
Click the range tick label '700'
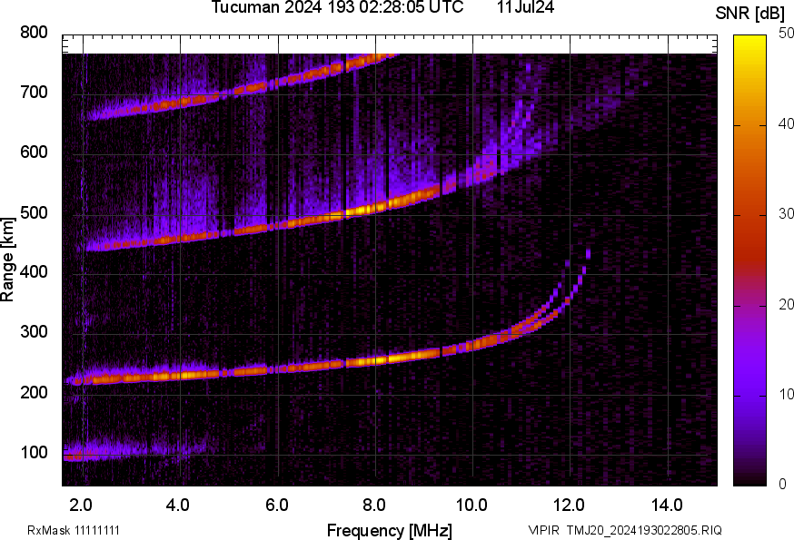[34, 92]
